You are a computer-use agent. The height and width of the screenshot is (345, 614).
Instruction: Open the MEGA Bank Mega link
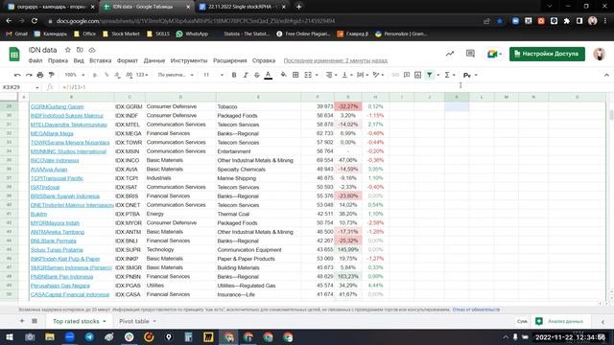point(52,133)
